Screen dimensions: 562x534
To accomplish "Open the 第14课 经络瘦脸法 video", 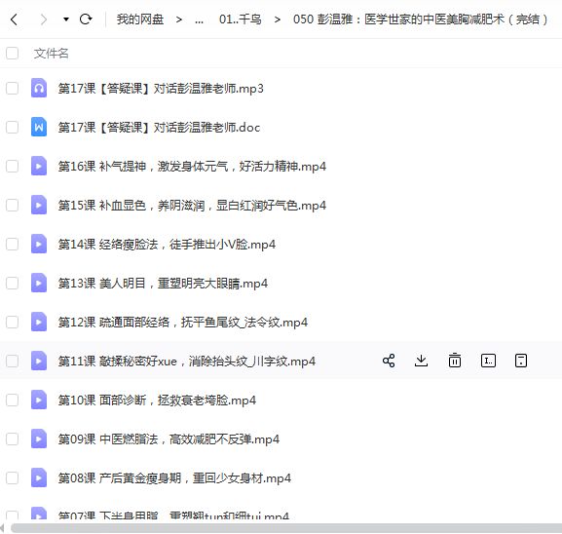I will 167,245.
